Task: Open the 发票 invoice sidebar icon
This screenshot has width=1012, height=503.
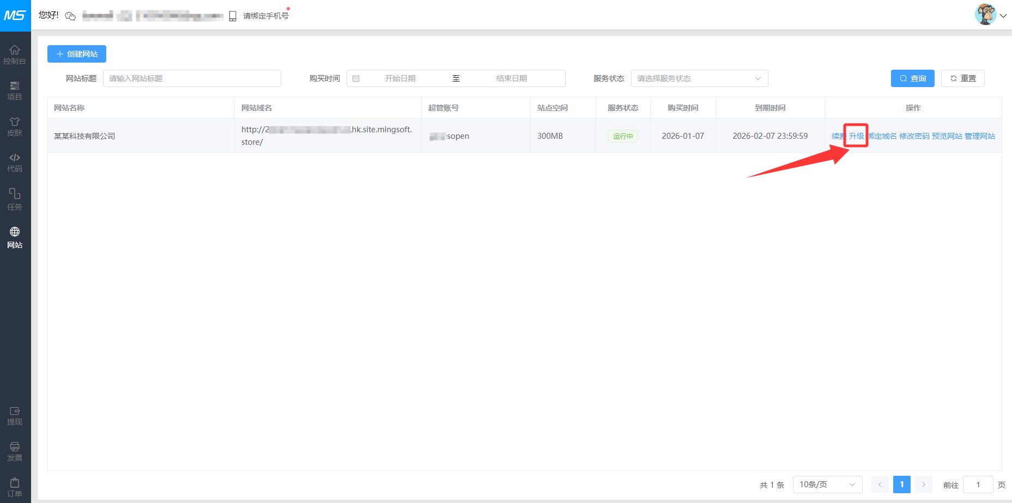Action: (x=15, y=452)
